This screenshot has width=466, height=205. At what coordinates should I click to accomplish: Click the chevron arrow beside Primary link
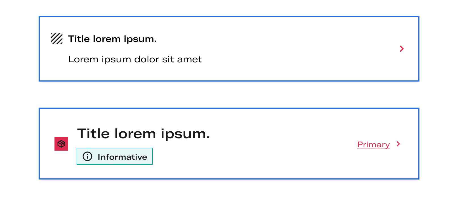(398, 144)
